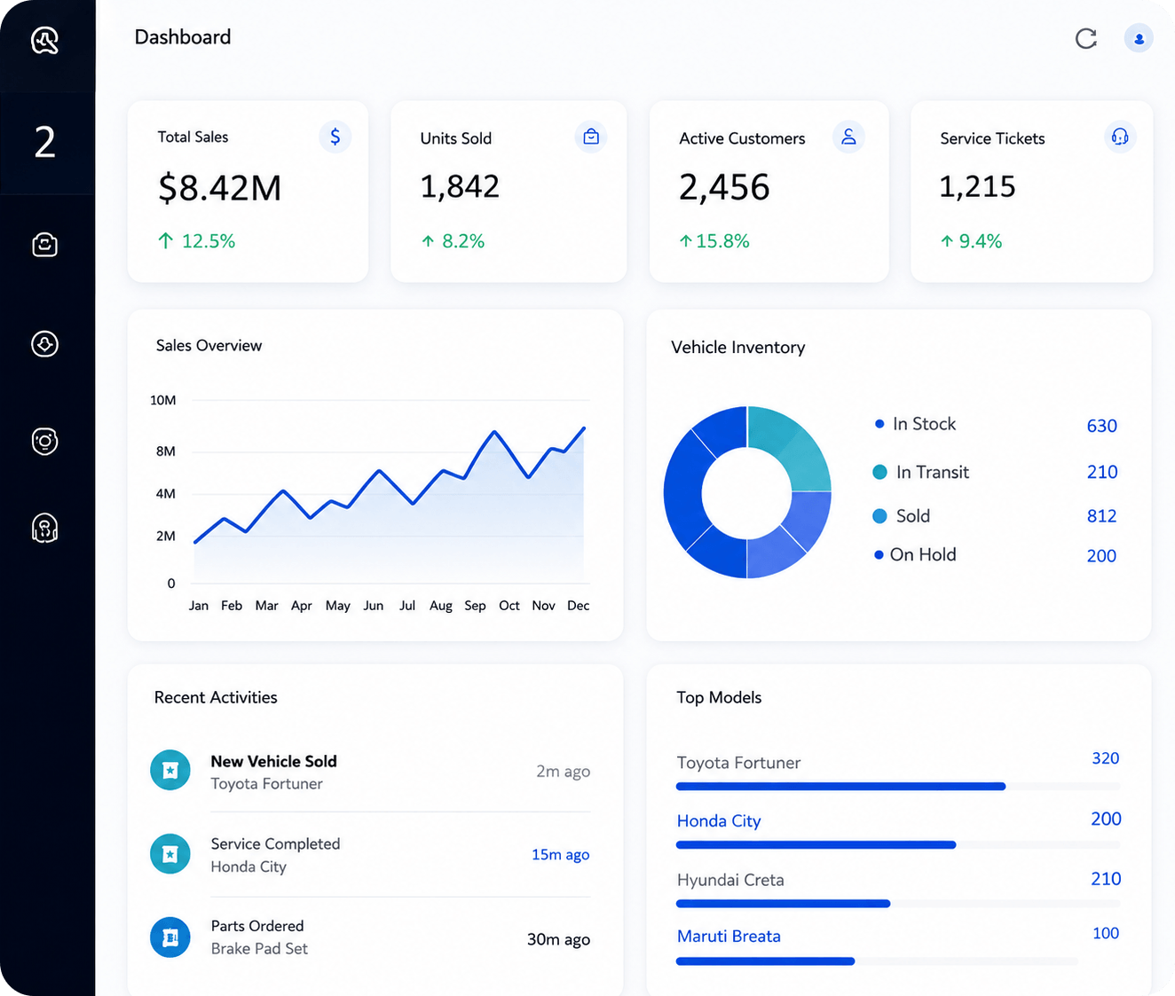This screenshot has height=996, width=1175.
Task: Select the download arrow sidebar icon
Action: (45, 343)
